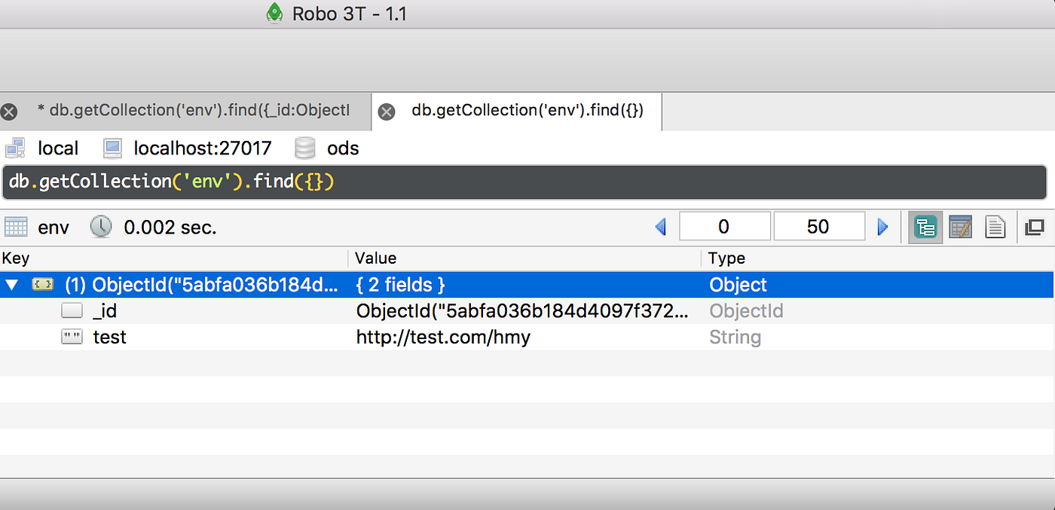
Task: Switch to text view mode
Action: coord(995,227)
